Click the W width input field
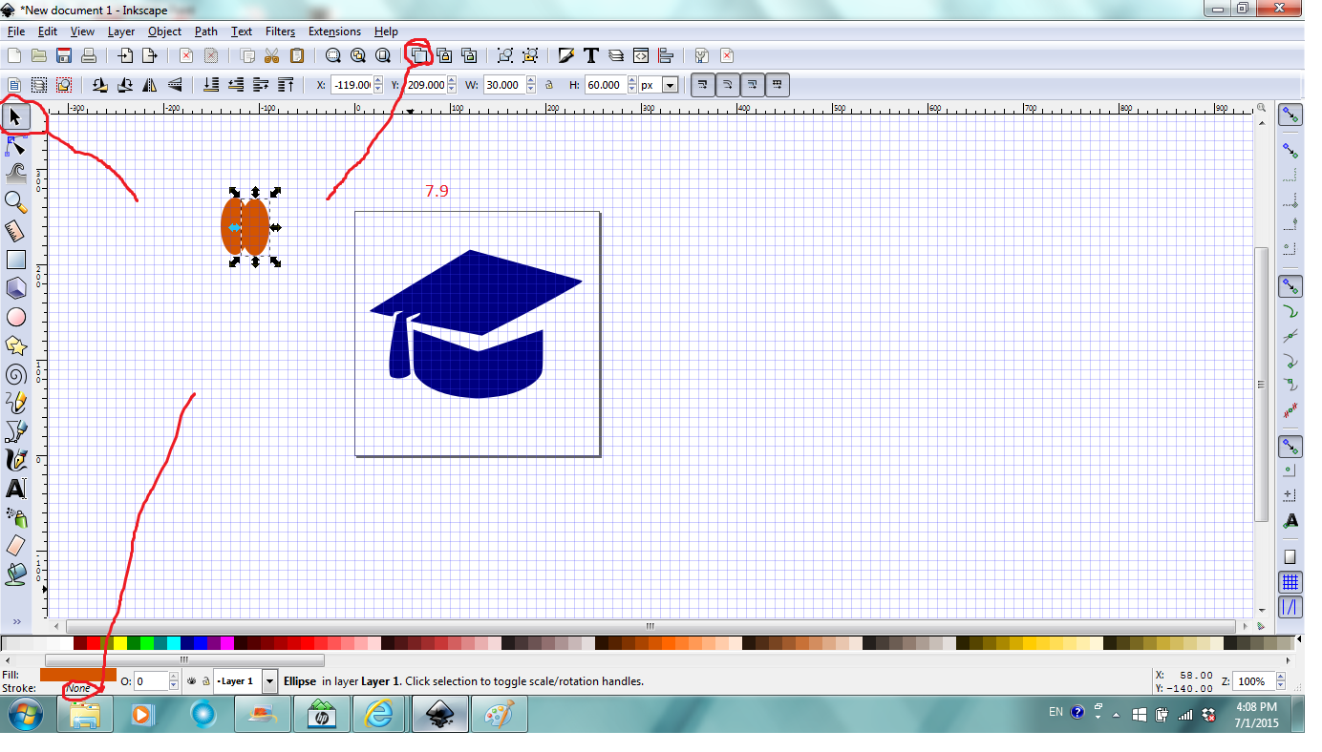 point(504,85)
